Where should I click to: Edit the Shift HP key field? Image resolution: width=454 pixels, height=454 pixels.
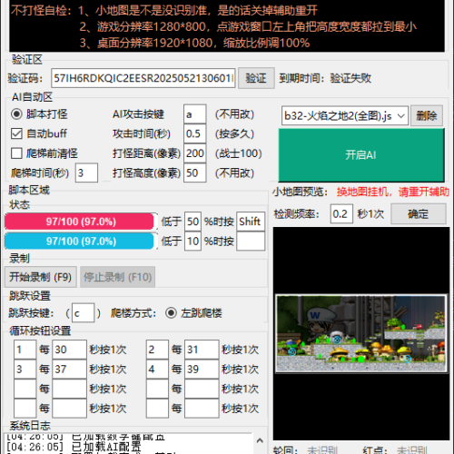pos(251,222)
